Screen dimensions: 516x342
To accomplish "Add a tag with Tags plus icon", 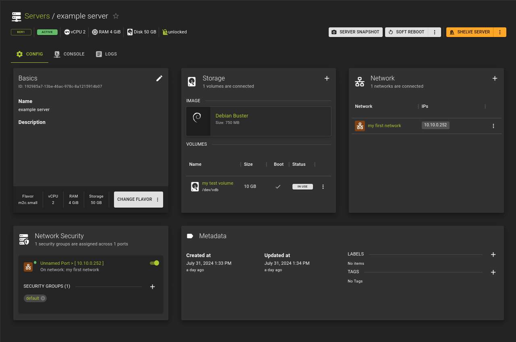I will pos(493,272).
